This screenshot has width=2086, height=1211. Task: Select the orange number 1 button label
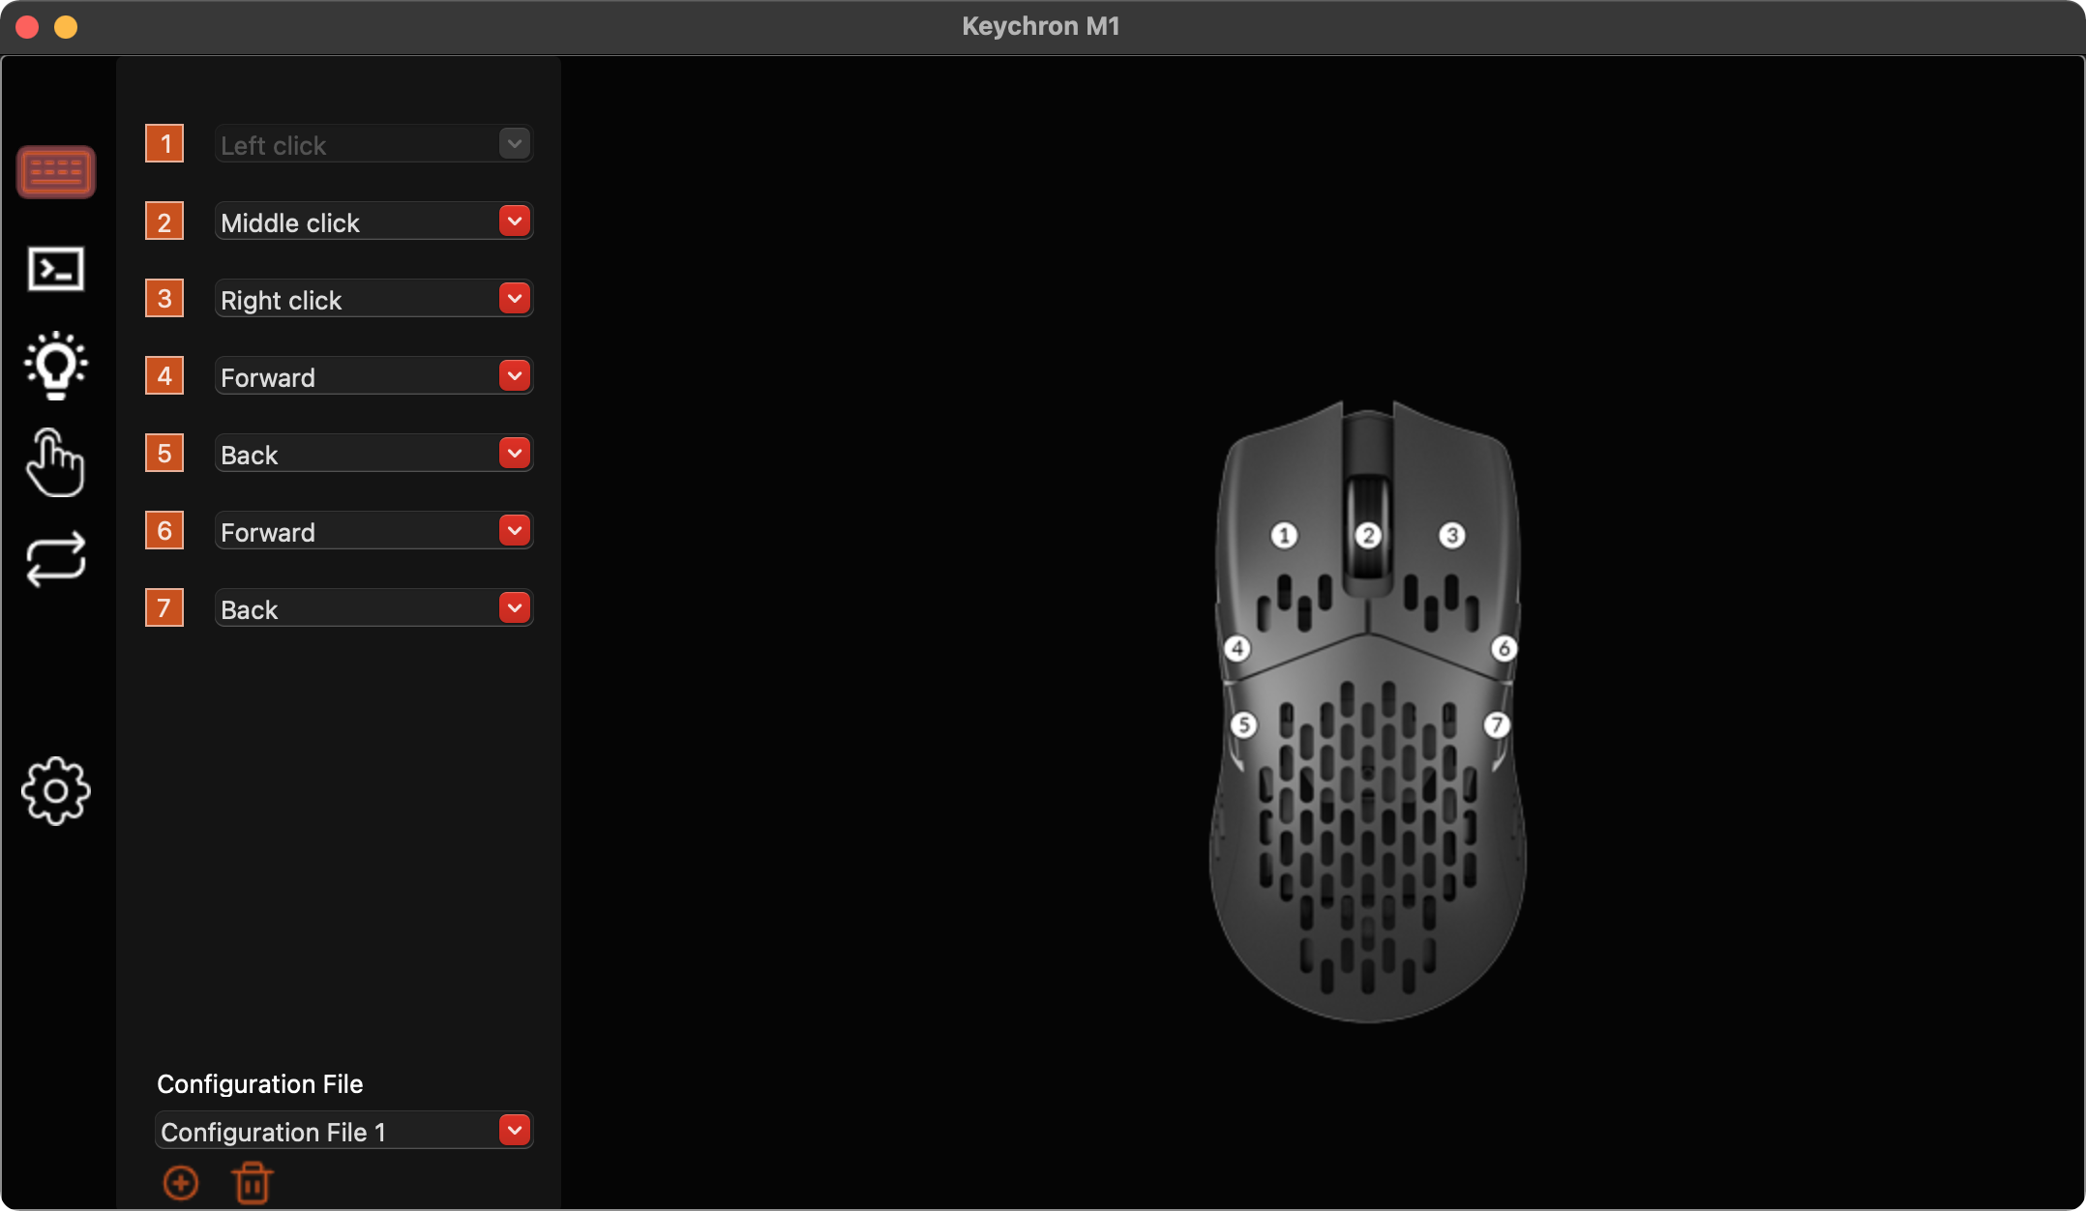(164, 143)
